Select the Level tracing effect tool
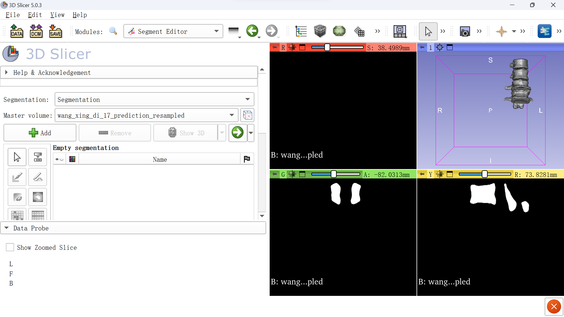The image size is (564, 317). (38, 197)
